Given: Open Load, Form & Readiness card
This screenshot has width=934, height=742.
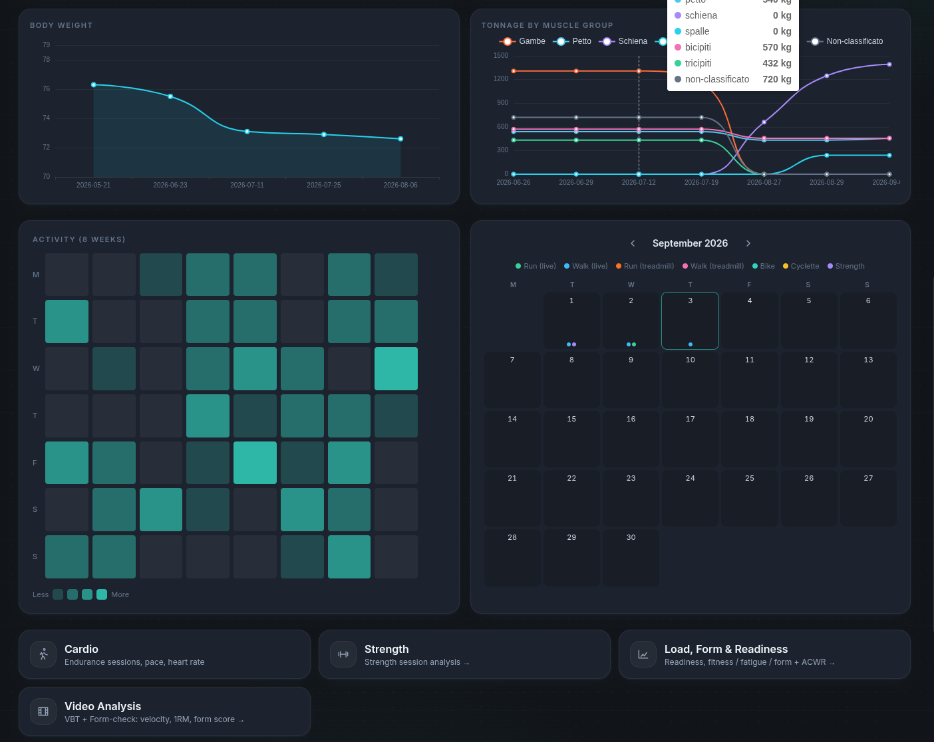Looking at the screenshot, I should coord(764,654).
